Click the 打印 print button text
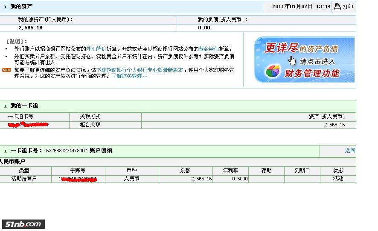 (x=348, y=7)
